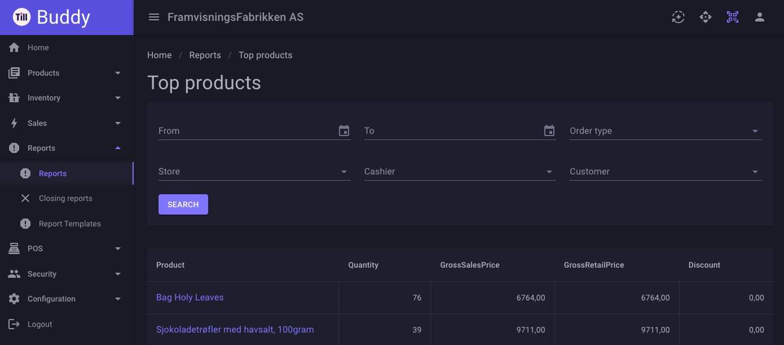Click the sync refresh icon in header
This screenshot has width=784, height=345.
679,17
